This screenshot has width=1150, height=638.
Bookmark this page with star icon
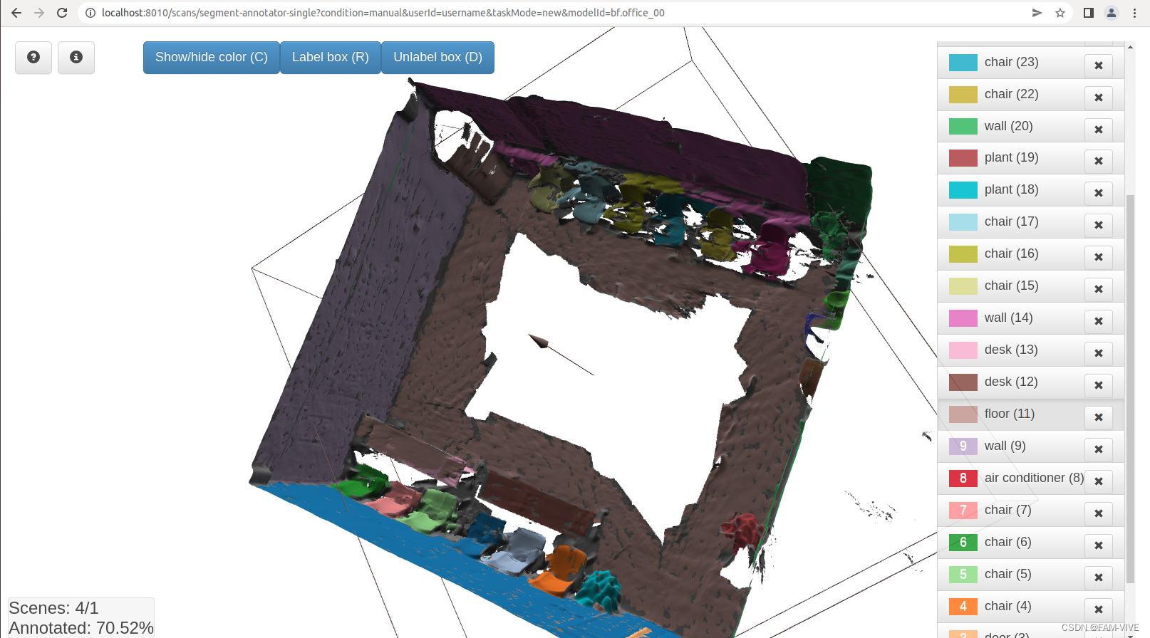(x=1060, y=13)
